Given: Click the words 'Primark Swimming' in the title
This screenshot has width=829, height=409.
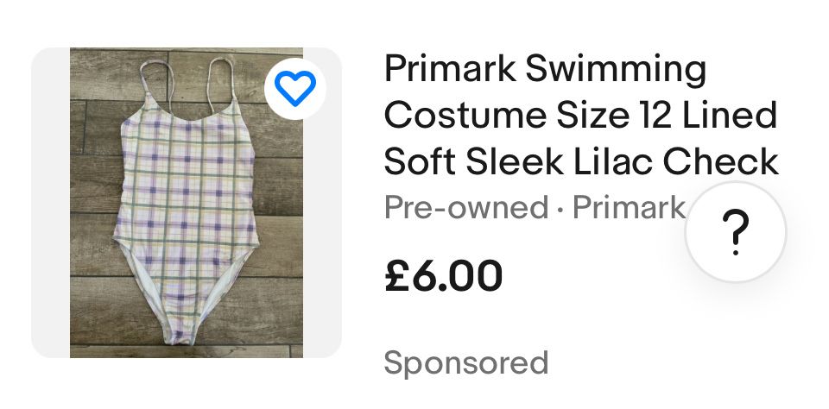Looking at the screenshot, I should click(x=545, y=70).
